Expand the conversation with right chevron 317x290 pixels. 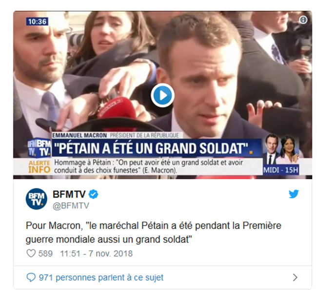[x=295, y=277]
